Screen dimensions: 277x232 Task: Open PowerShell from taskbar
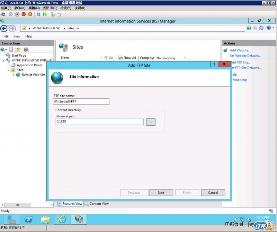(x=29, y=220)
